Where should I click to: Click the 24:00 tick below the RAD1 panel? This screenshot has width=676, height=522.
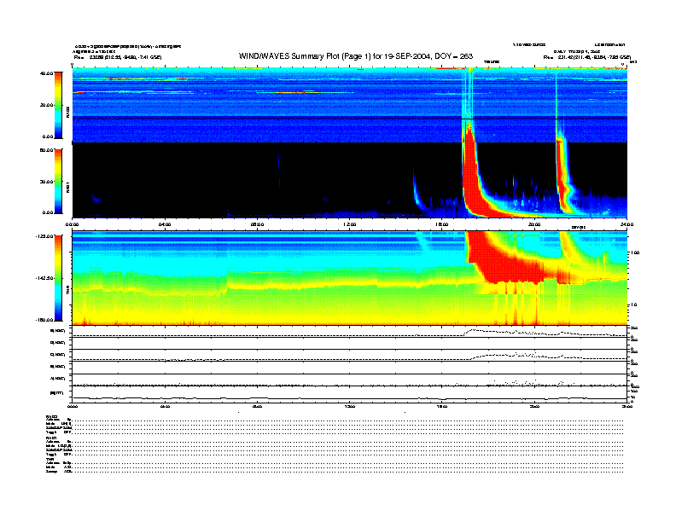tap(626, 224)
